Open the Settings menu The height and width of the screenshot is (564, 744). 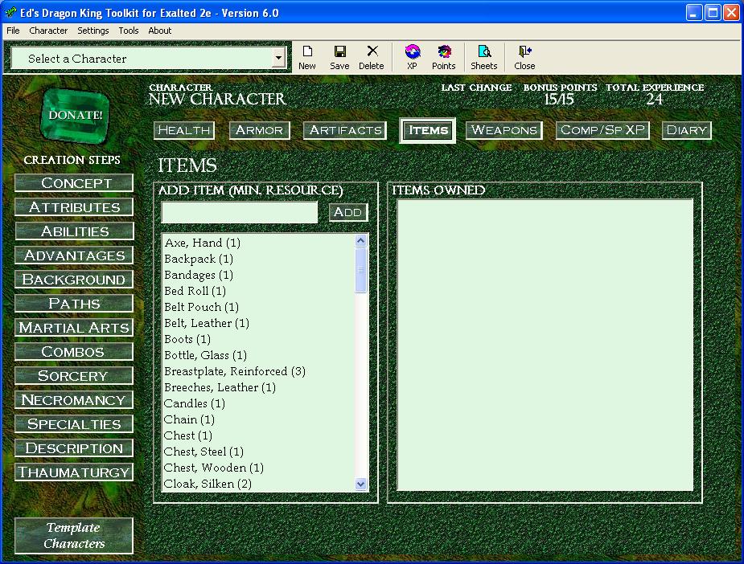93,31
